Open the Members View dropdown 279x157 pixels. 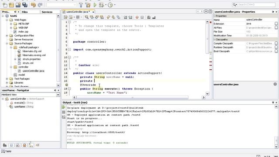tap(58, 95)
